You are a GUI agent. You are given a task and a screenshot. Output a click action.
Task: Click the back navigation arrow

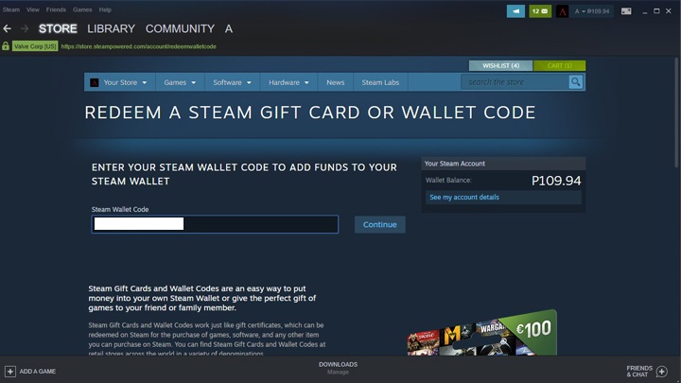7,28
